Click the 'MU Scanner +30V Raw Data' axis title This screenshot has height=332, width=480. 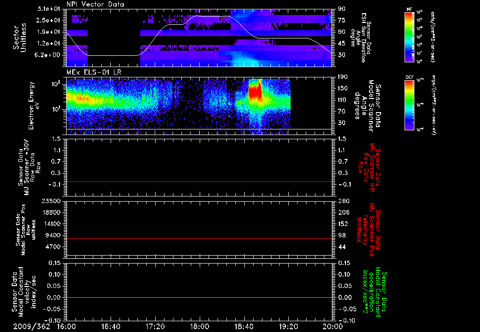coord(29,167)
